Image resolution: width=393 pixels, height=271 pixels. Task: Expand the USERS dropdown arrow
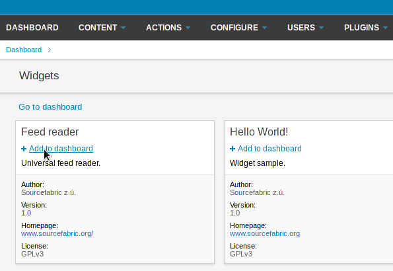[x=321, y=28]
